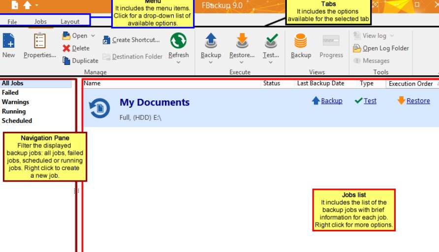Click the Restore link for My Documents
This screenshot has height=252, width=439.
pyautogui.click(x=418, y=101)
